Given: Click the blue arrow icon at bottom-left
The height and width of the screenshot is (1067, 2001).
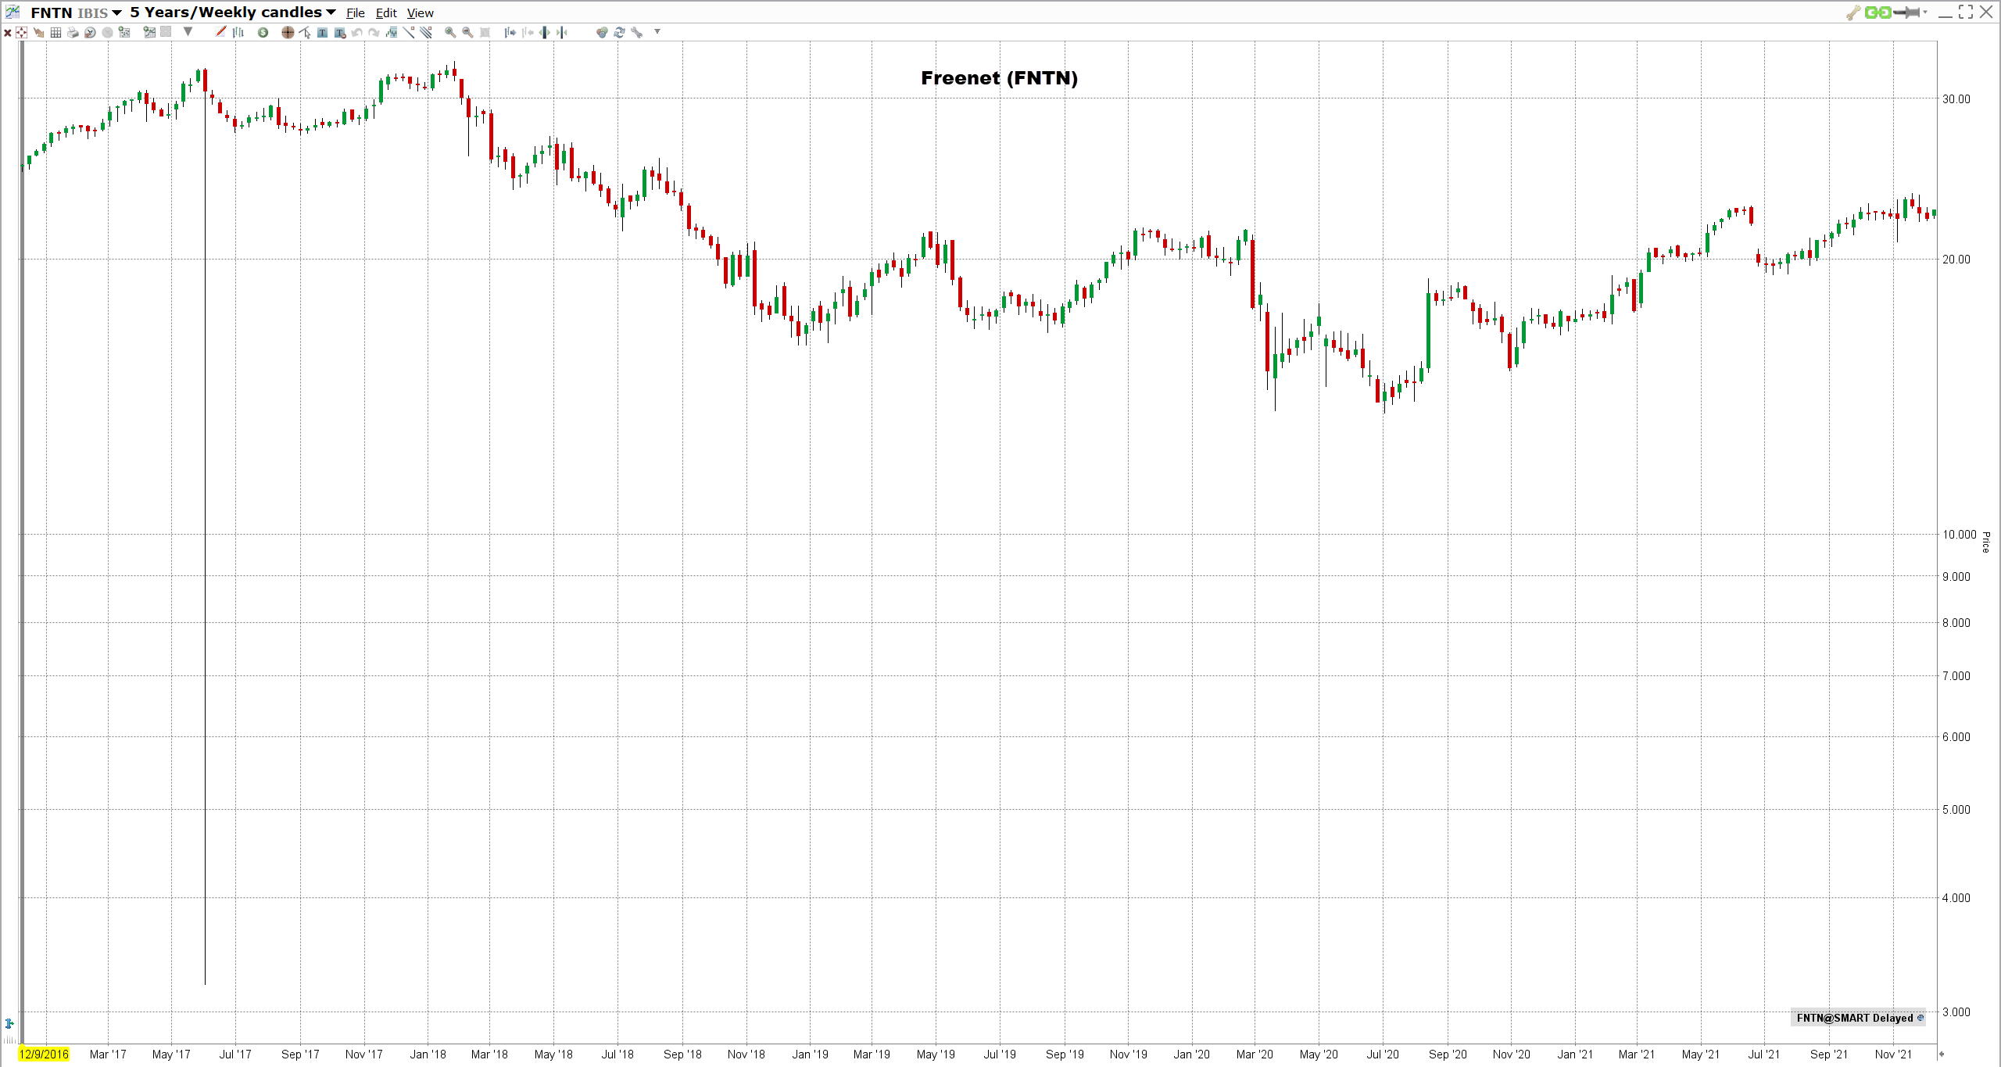Looking at the screenshot, I should click(9, 1023).
